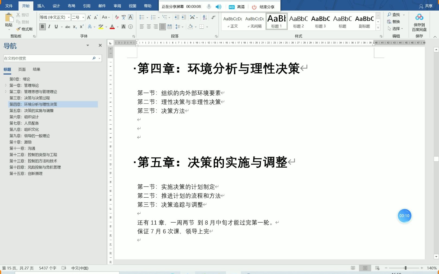
Task: Apply the 正文 style
Action: [x=233, y=21]
